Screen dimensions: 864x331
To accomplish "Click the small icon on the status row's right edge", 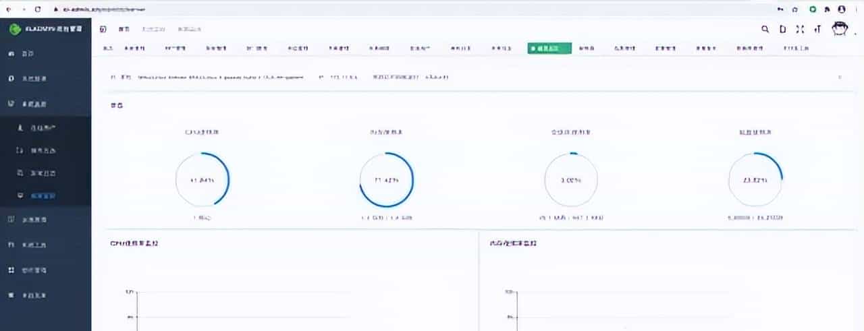I will coord(840,77).
